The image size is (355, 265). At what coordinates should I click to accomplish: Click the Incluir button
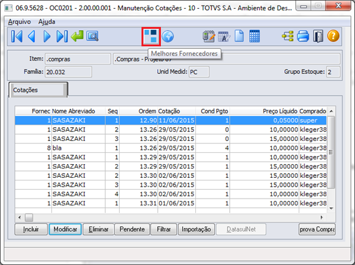point(31,229)
